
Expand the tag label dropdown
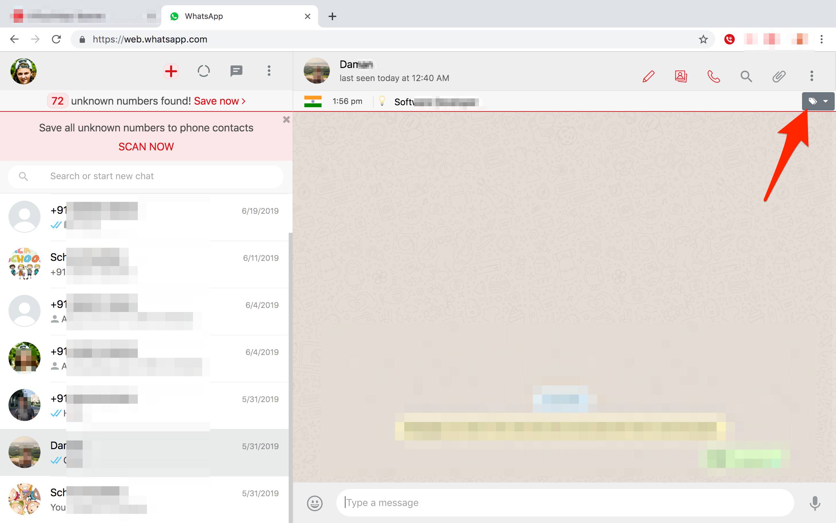[x=818, y=101]
